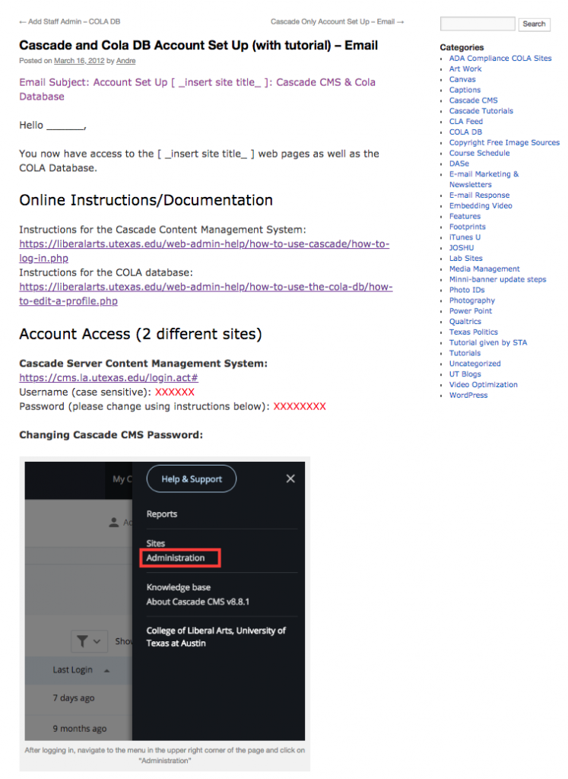
Task: Open ADA Compliance COLA Sites category
Action: tap(500, 58)
